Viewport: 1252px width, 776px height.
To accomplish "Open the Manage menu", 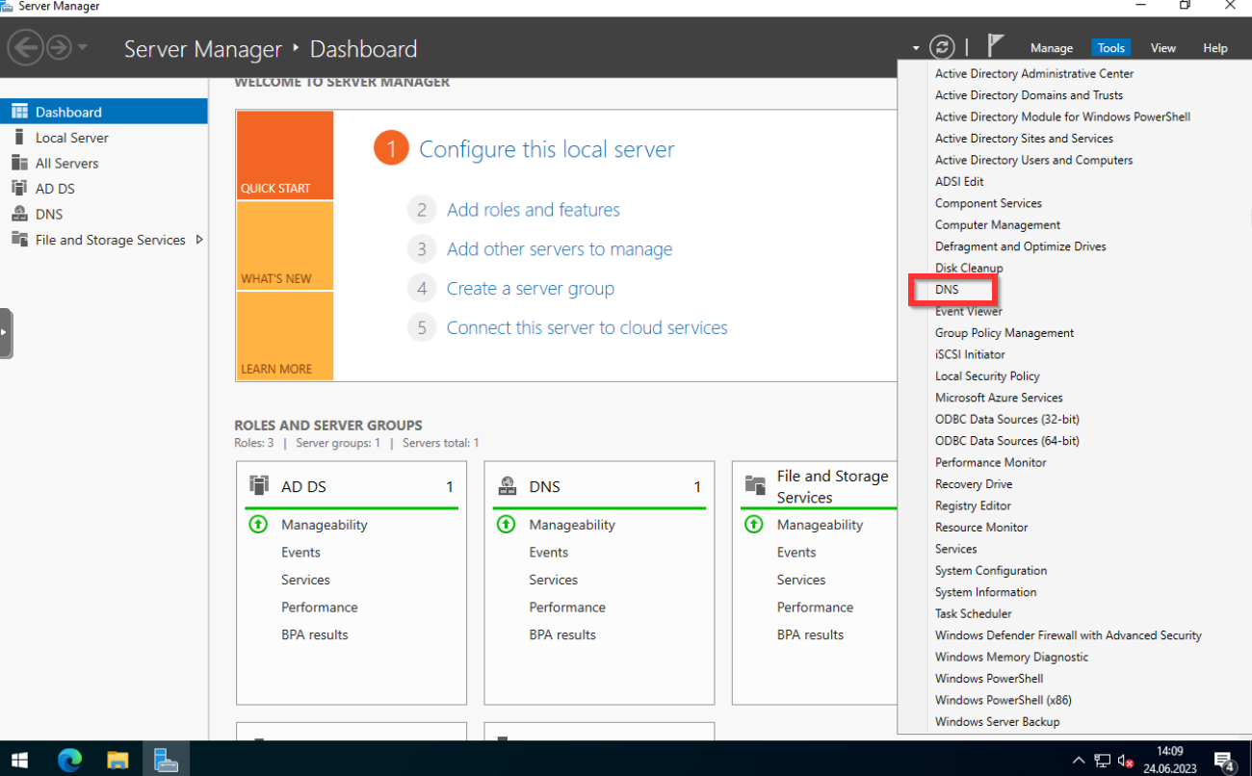I will click(x=1051, y=48).
